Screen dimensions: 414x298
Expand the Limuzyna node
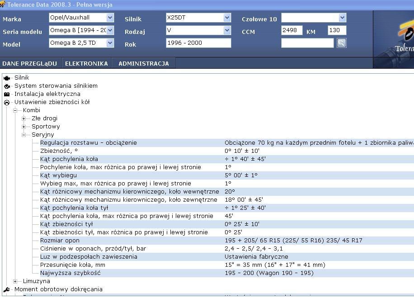pyautogui.click(x=15, y=281)
